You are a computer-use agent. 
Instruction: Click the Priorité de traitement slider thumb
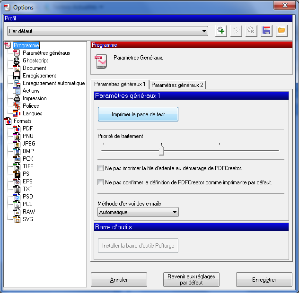(x=161, y=150)
